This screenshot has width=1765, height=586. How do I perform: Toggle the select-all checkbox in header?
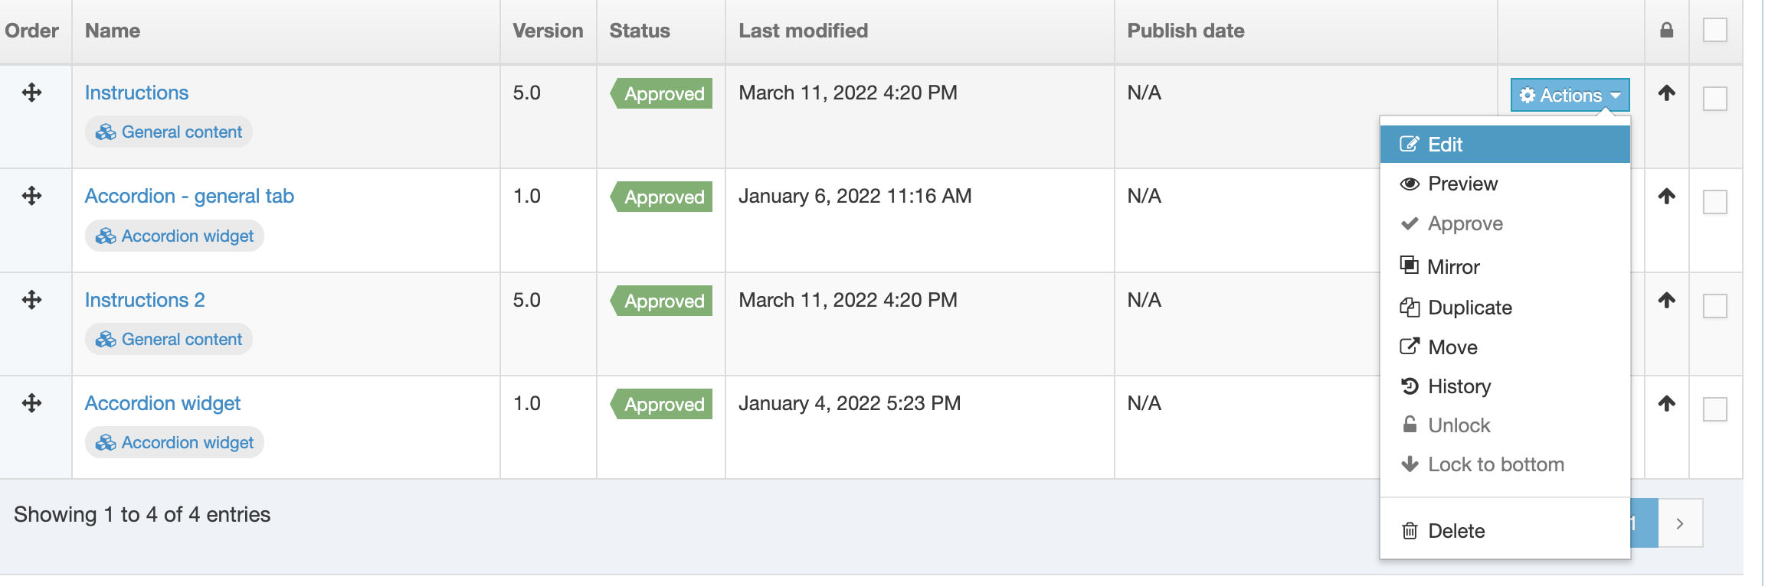pos(1714,31)
